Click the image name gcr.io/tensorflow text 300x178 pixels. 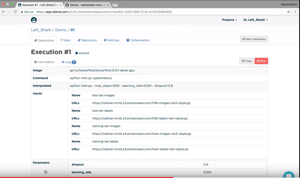pos(102,70)
